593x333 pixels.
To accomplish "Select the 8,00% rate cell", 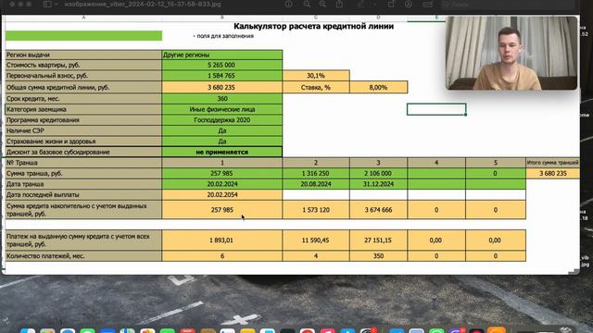I will pyautogui.click(x=379, y=87).
